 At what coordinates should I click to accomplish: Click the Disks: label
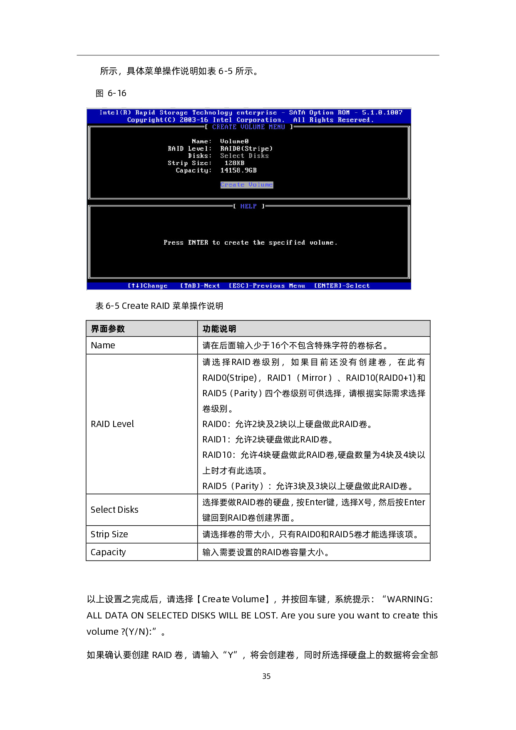click(x=200, y=156)
